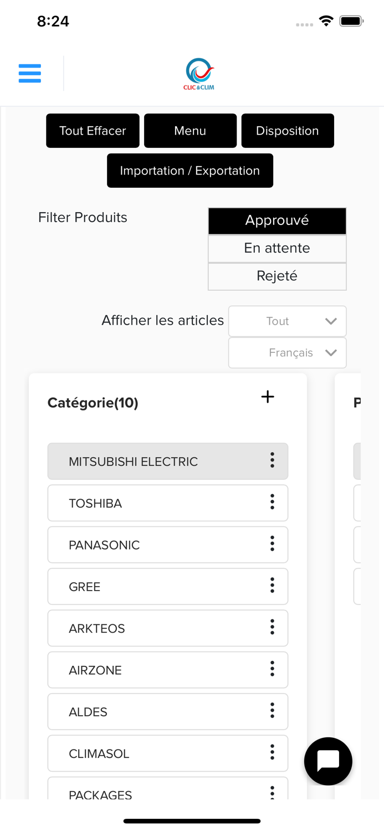Click the "Menu" option in the action bar

[x=190, y=131]
